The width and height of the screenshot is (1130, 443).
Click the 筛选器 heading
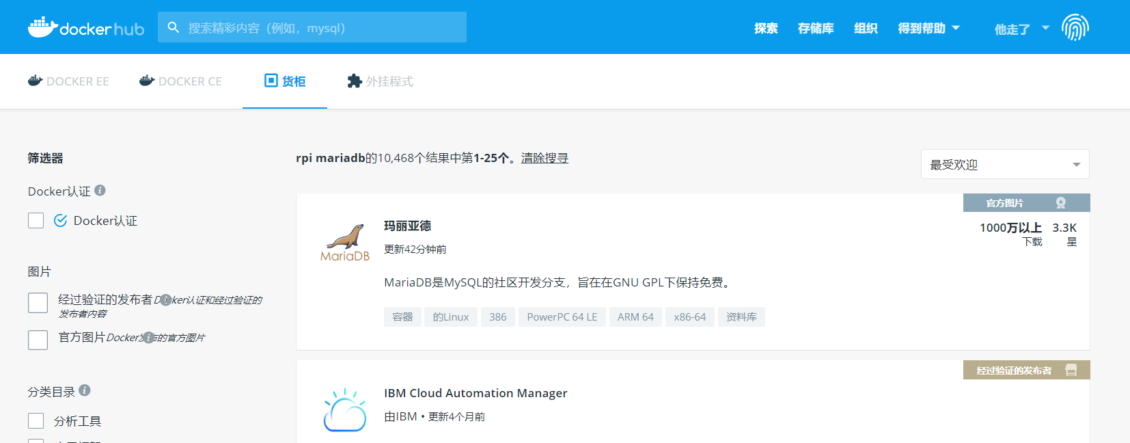pos(45,158)
